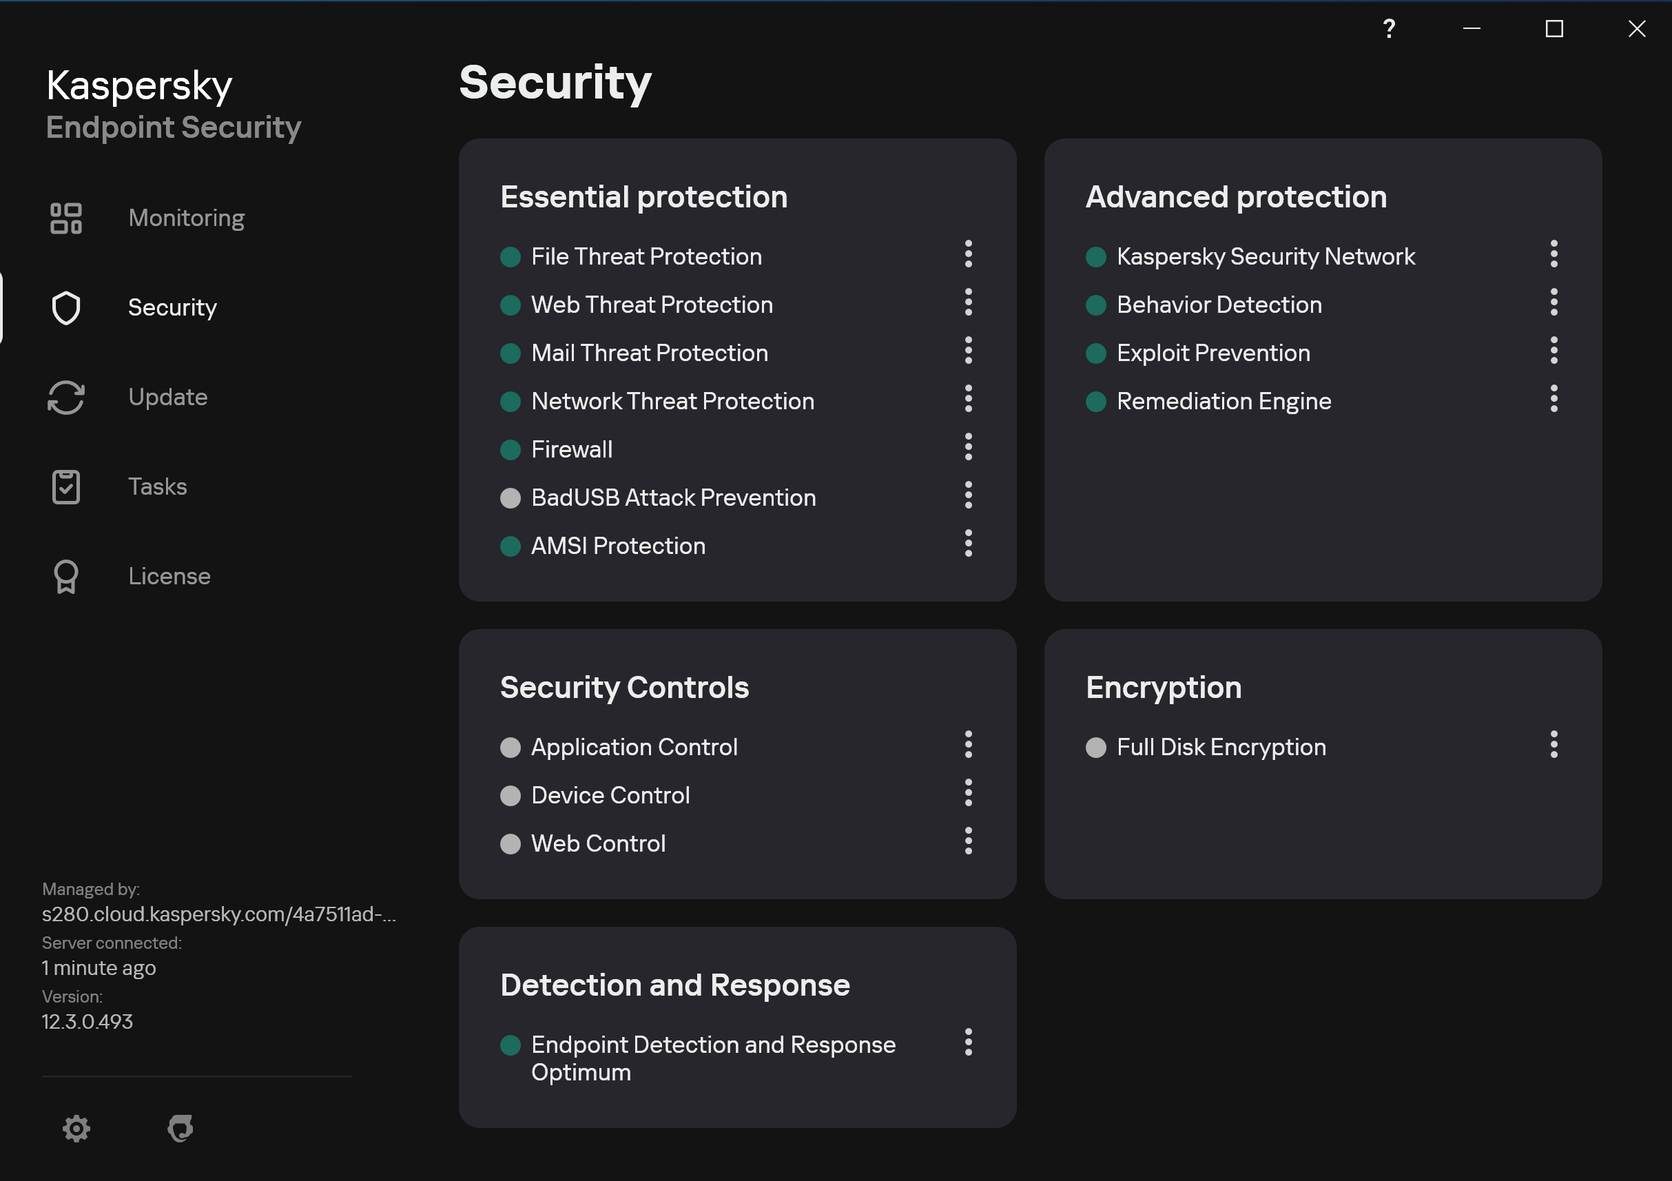Open settings via the gear icon
This screenshot has height=1181, width=1672.
pos(76,1128)
